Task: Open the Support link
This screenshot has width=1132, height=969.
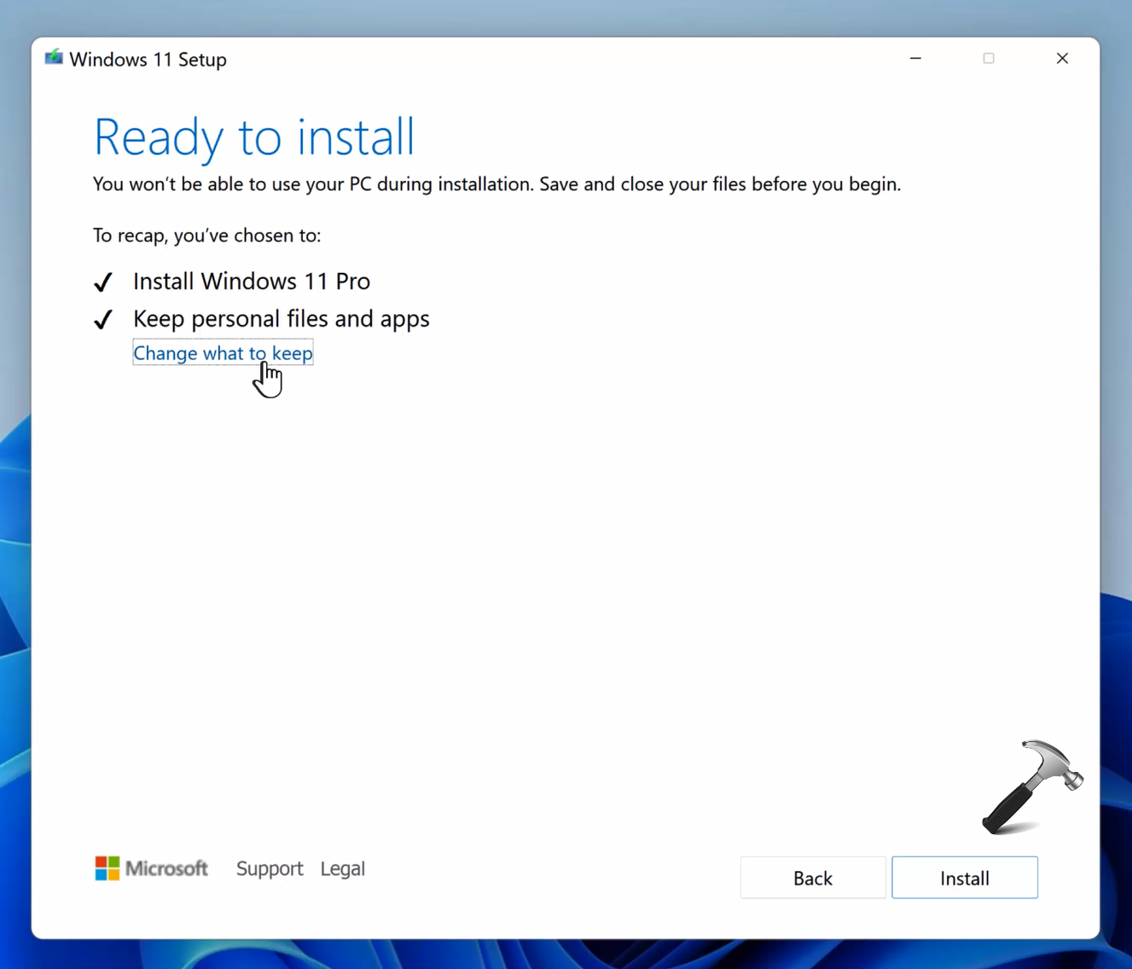Action: (x=270, y=868)
